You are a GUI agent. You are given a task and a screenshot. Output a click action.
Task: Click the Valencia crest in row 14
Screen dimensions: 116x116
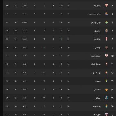(106, 89)
